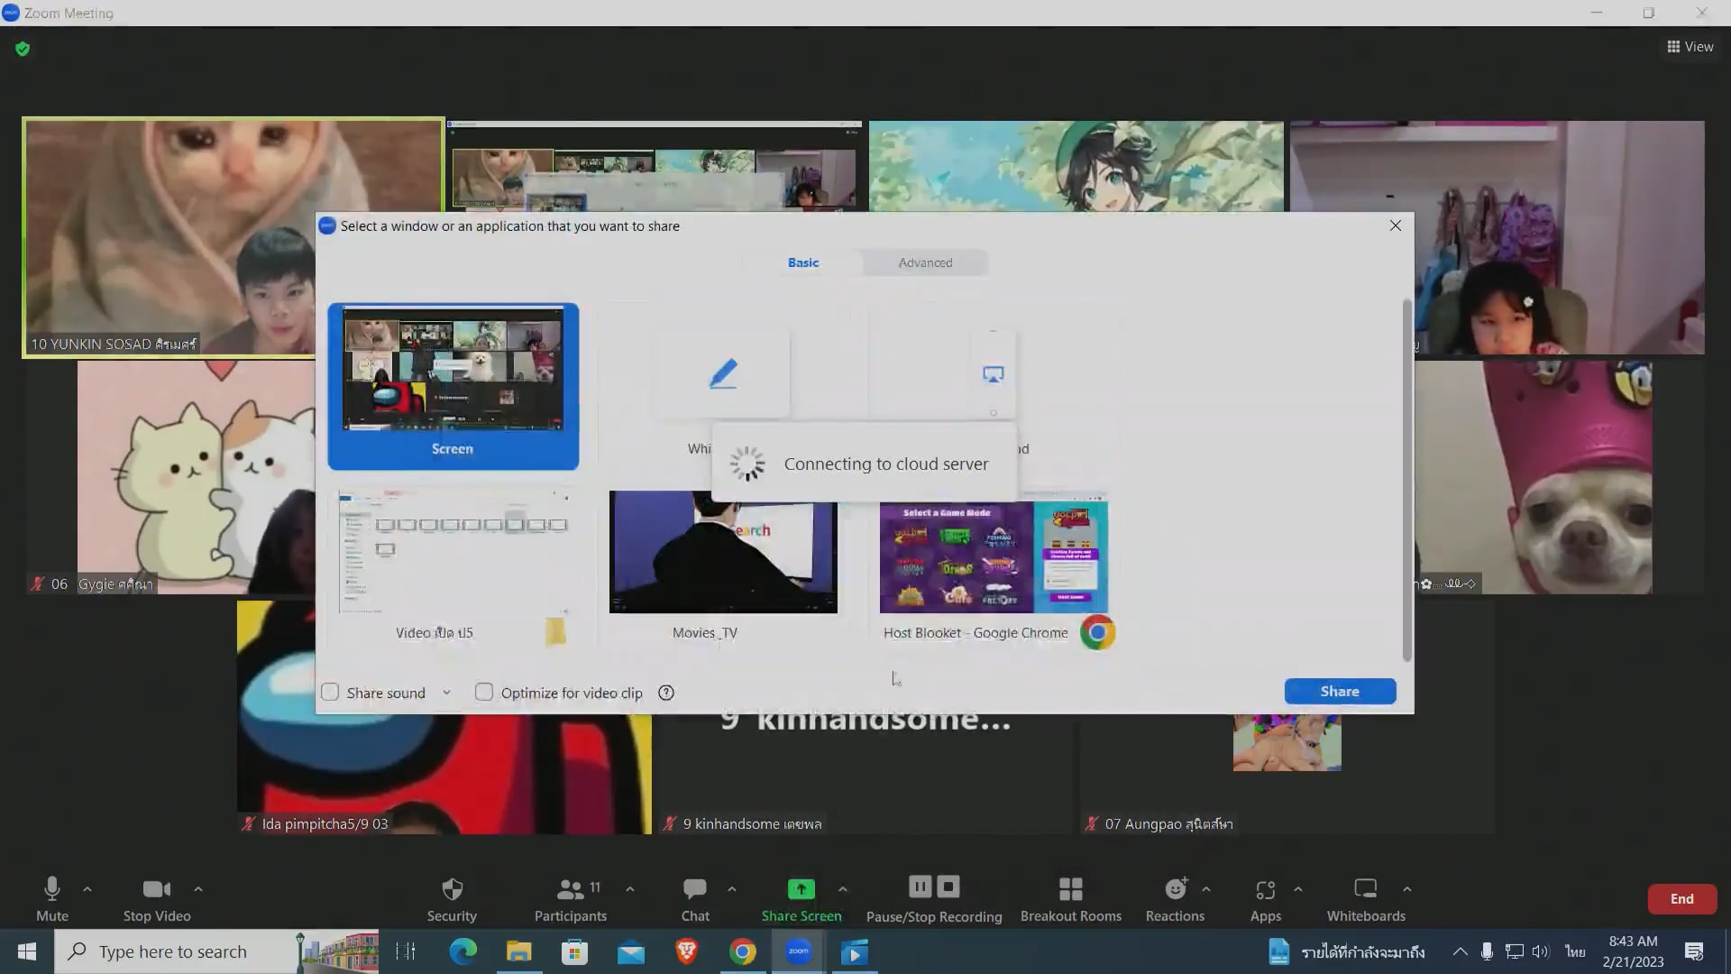Expand the Share sound dropdown arrow
Viewport: 1731px width, 974px height.
coord(446,693)
